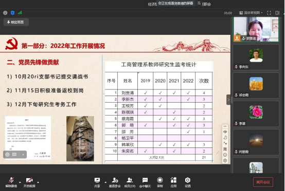Click the leave meeting button
The image size is (285, 191).
coord(263,182)
